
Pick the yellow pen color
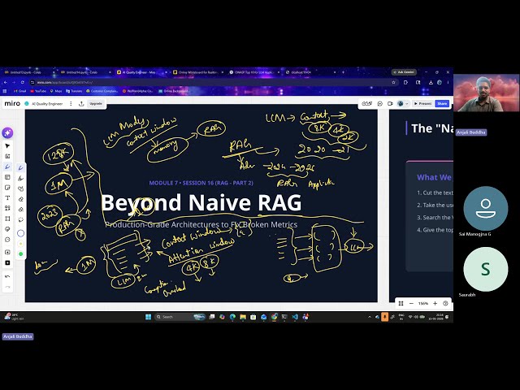[20, 244]
